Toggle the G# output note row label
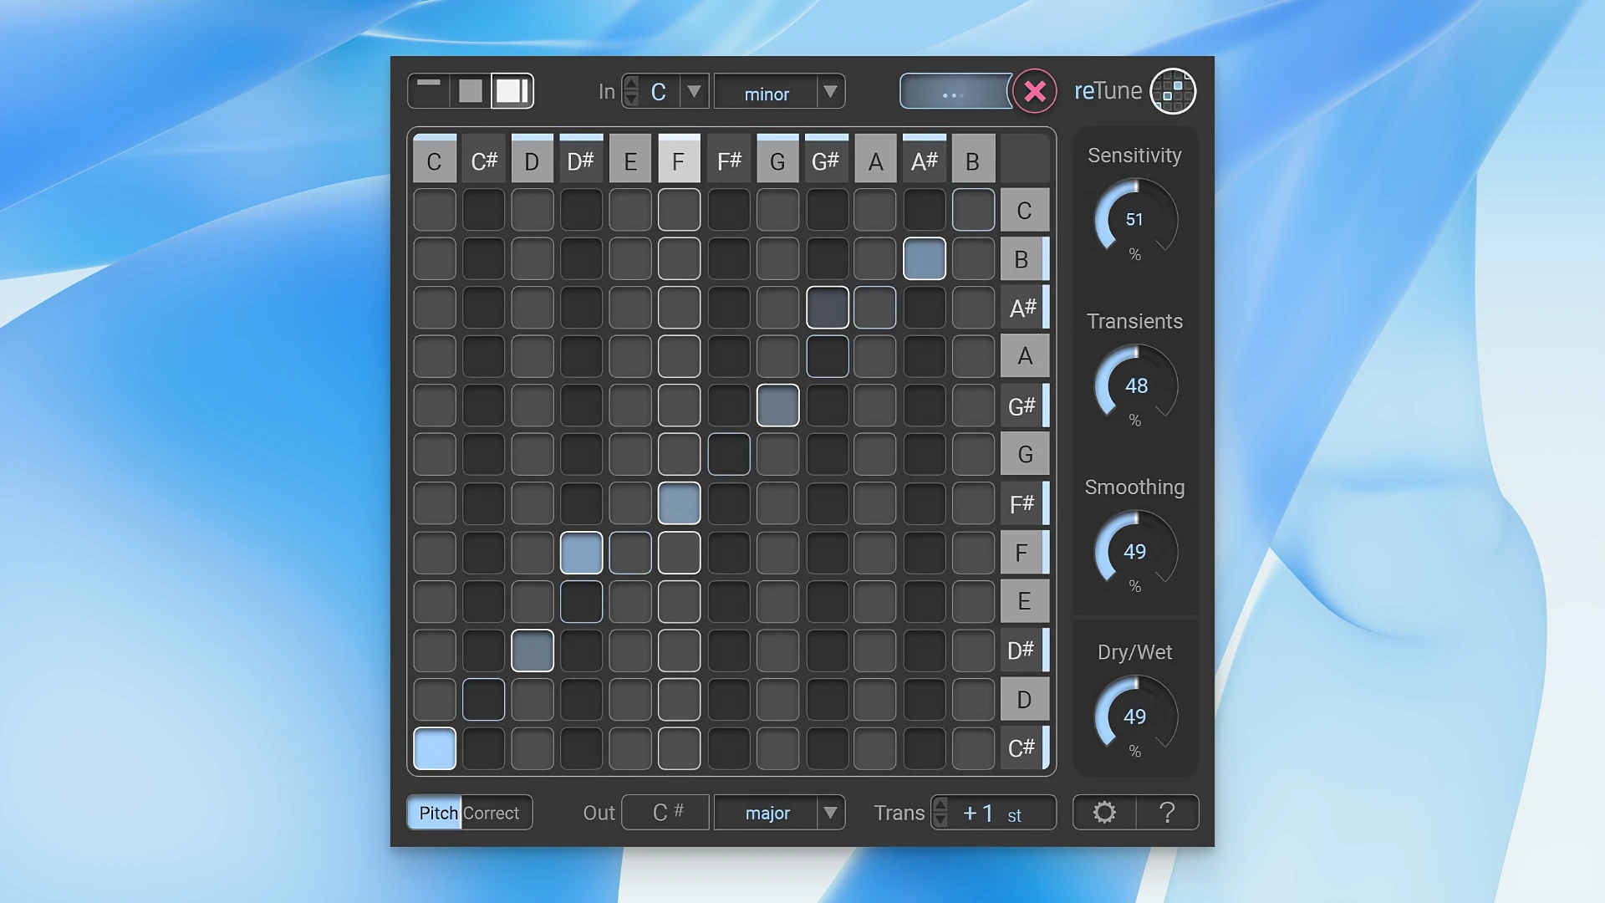The width and height of the screenshot is (1605, 903). [x=1023, y=406]
